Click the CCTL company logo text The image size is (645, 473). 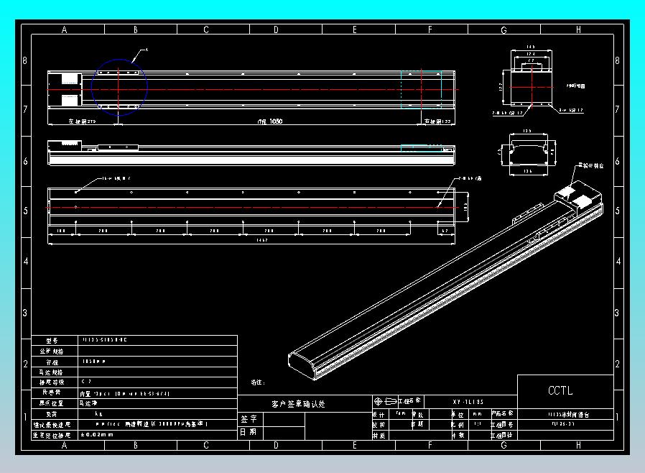coord(560,390)
